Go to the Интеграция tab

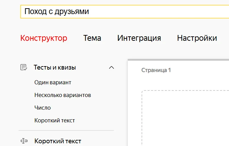tap(139, 38)
